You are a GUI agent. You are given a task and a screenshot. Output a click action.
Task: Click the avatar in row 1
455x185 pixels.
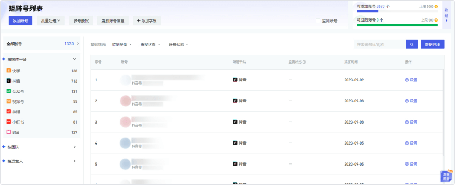click(126, 80)
